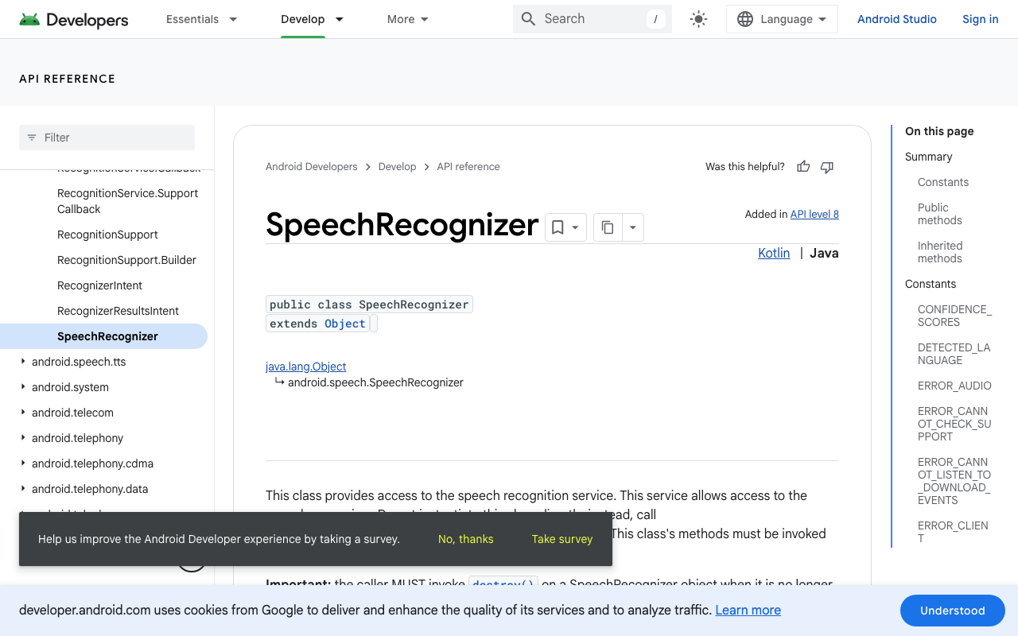Expand the android.speech.tts package
Viewport: 1018px width, 636px height.
(x=23, y=362)
